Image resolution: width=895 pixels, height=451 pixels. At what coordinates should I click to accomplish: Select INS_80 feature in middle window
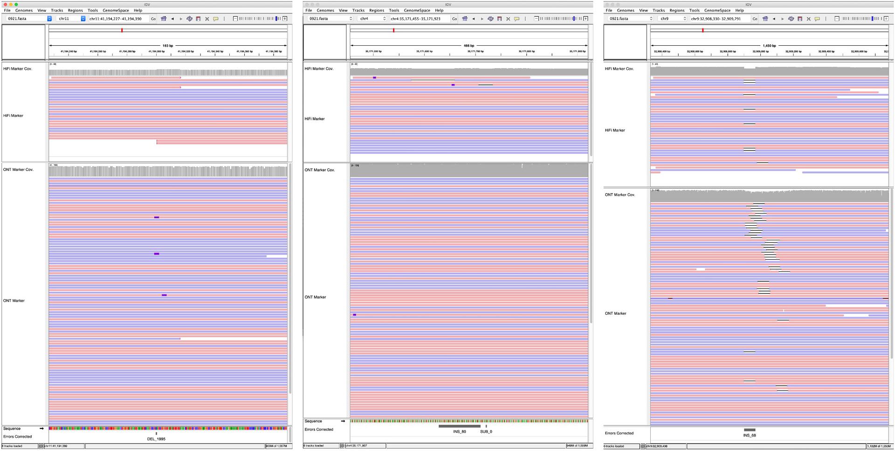460,426
